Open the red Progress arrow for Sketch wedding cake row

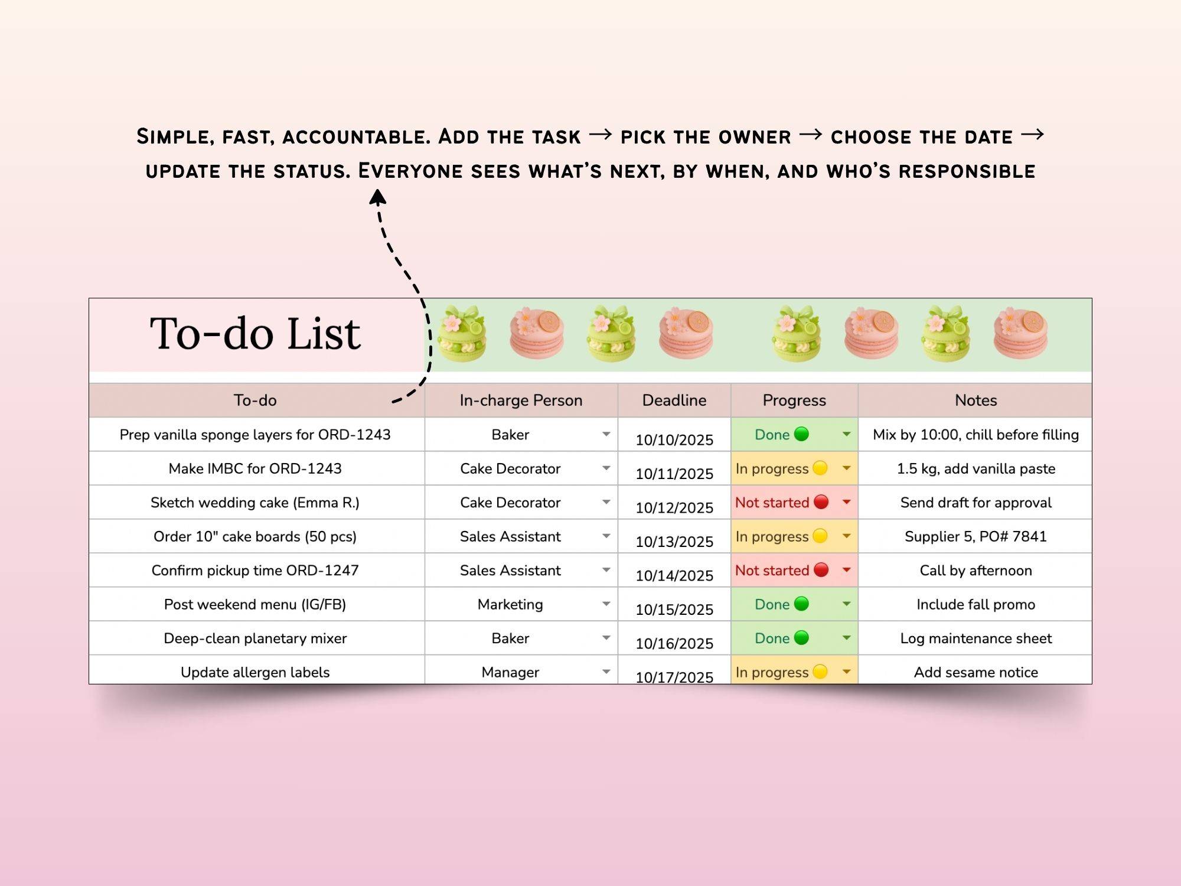point(846,502)
